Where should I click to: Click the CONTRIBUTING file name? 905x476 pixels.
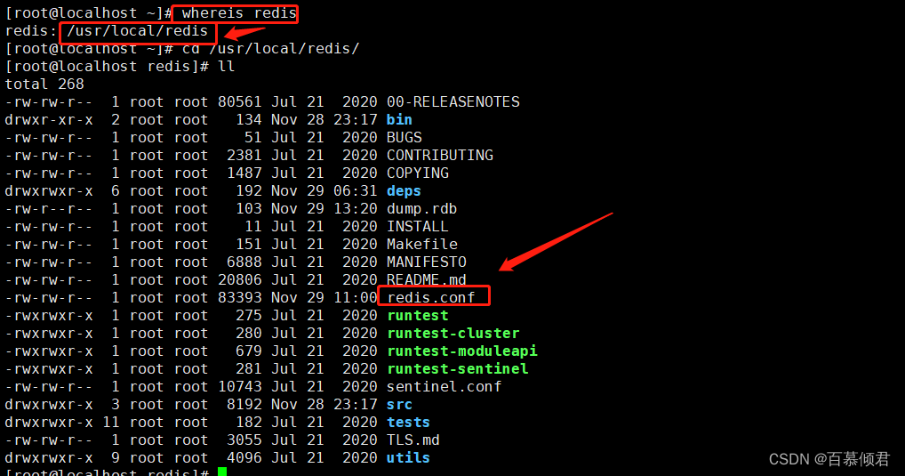(440, 156)
